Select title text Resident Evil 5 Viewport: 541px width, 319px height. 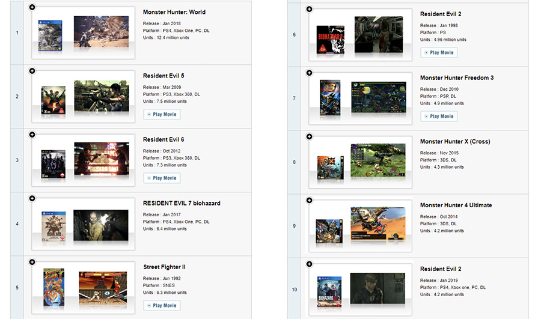[164, 76]
